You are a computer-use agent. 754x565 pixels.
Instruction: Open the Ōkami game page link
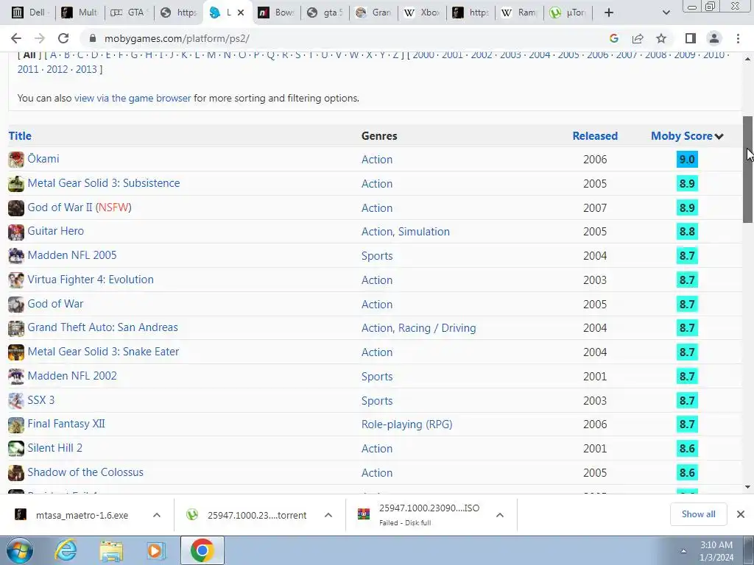tap(43, 159)
